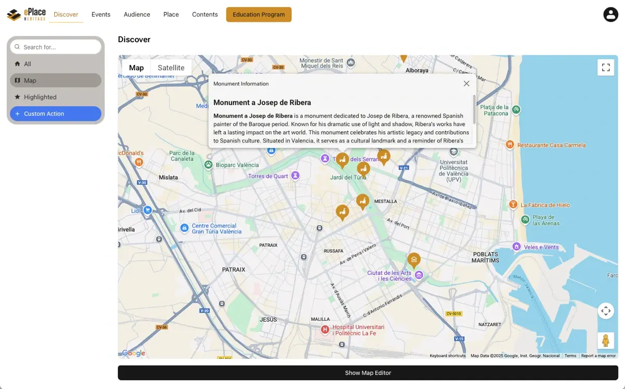Select the Map view type
The height and width of the screenshot is (389, 625).
[136, 68]
